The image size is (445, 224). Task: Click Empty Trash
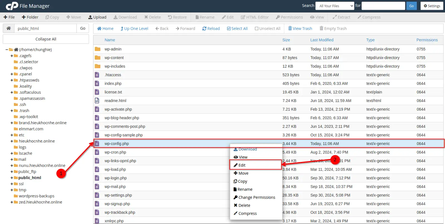click(333, 29)
